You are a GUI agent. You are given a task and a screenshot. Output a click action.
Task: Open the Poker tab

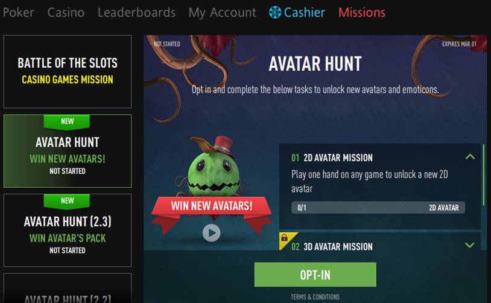(18, 13)
